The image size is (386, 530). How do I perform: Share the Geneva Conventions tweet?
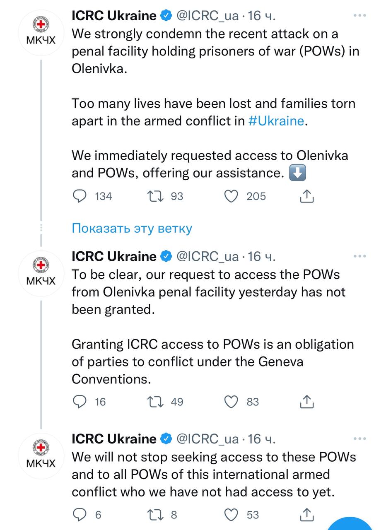click(306, 402)
